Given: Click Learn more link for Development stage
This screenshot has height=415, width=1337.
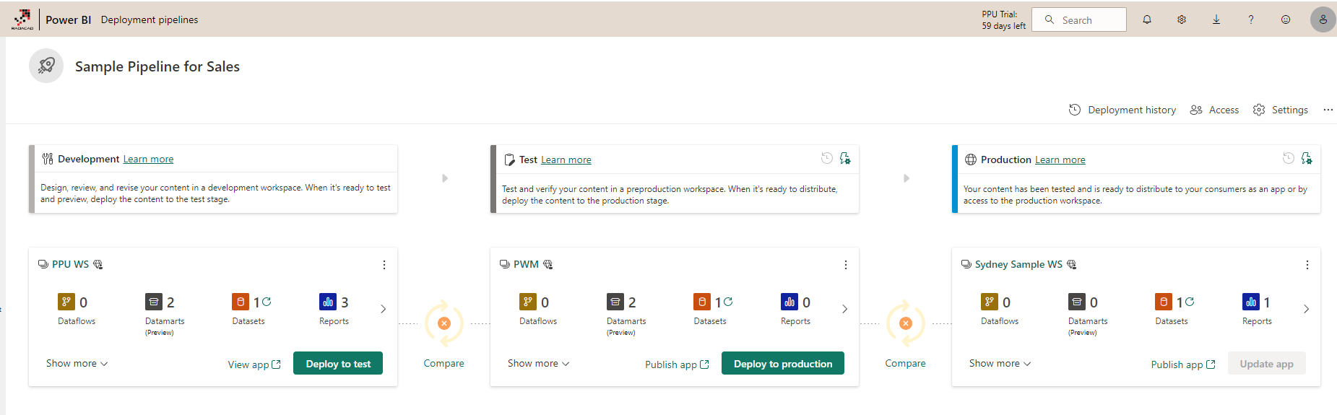Looking at the screenshot, I should [x=148, y=159].
